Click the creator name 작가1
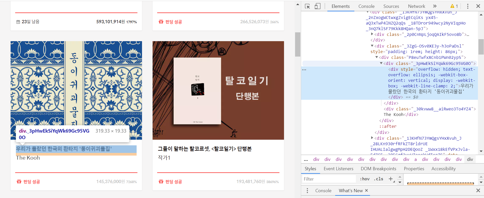 [x=164, y=158]
